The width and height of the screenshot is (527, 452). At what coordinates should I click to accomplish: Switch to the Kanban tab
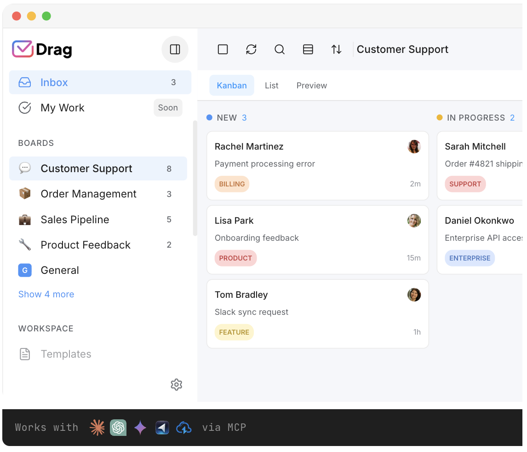232,86
